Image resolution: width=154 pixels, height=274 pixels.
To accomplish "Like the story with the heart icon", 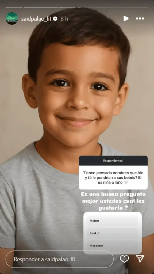I will (x=124, y=259).
